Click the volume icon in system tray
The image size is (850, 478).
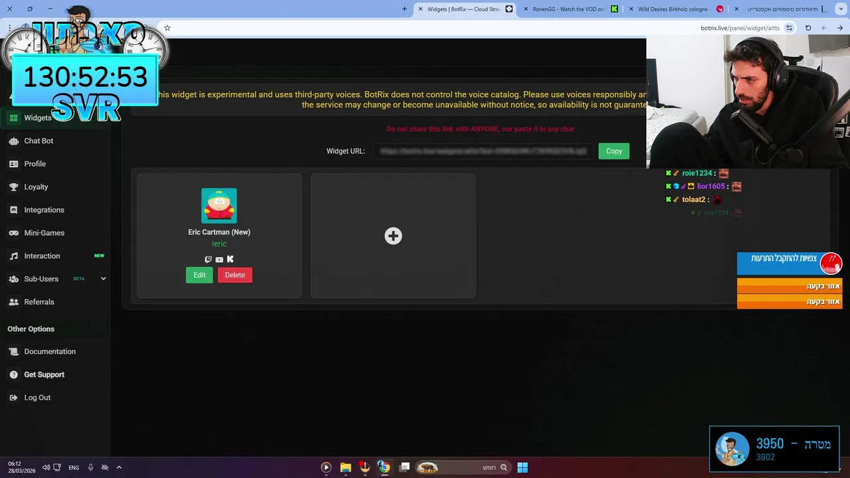tap(46, 467)
